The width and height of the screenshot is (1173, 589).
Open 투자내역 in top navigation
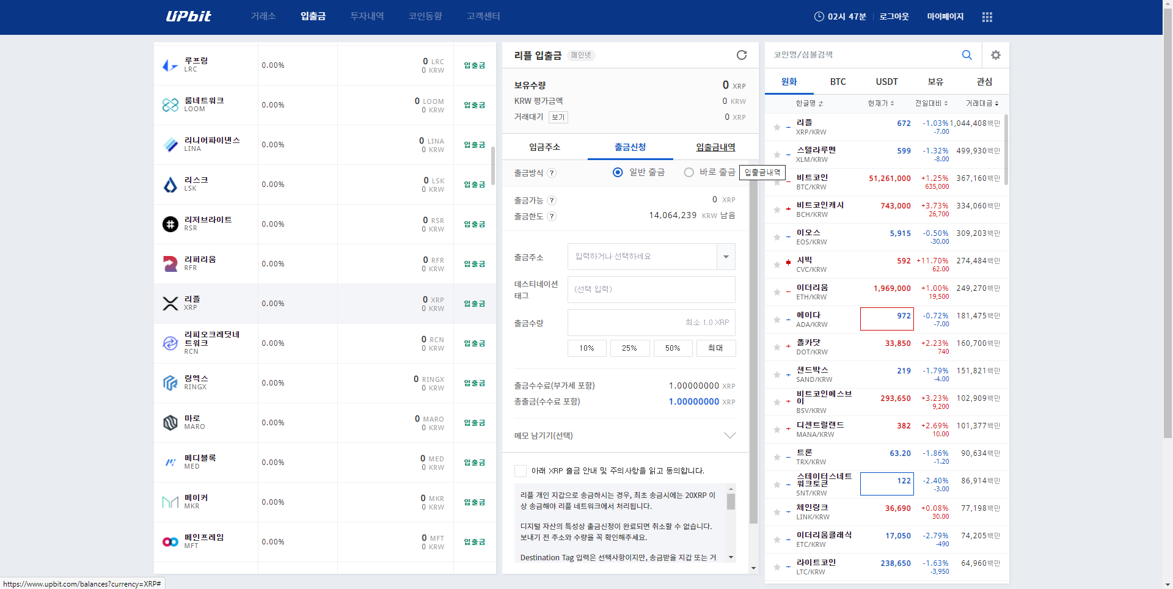point(367,16)
